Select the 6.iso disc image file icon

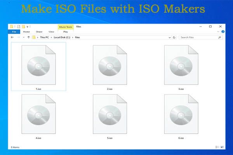181,114
